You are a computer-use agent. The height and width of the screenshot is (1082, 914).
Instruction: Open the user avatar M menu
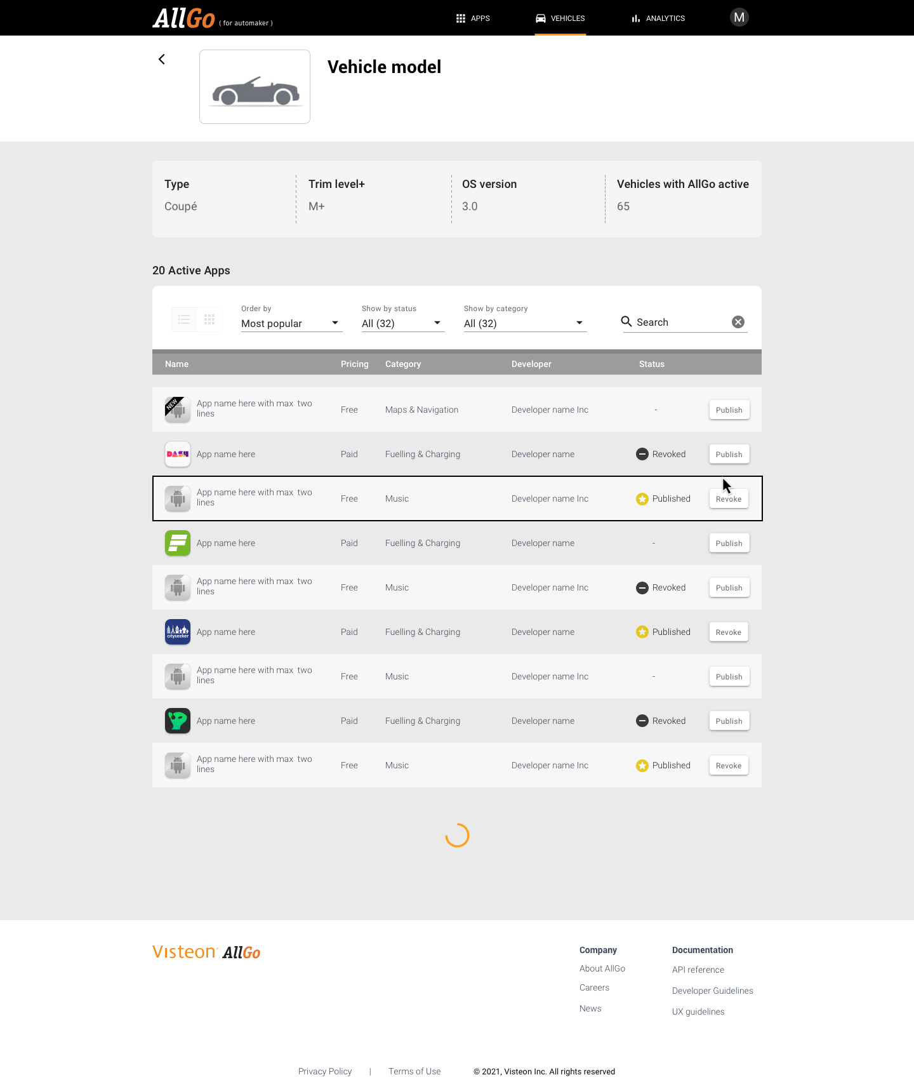(739, 17)
